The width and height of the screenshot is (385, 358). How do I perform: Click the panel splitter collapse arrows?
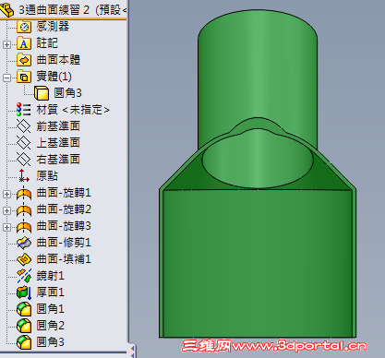[x=133, y=352]
